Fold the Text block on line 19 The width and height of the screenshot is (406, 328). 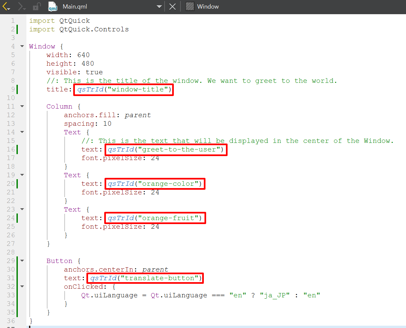tap(22, 175)
